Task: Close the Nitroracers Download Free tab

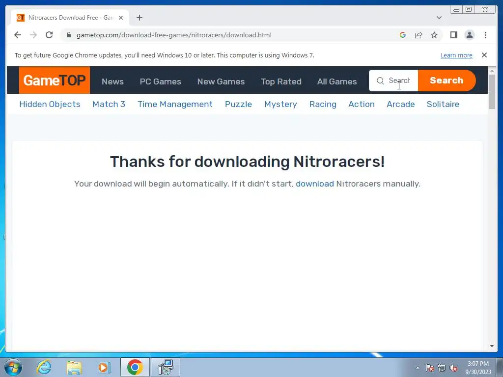Action: pos(121,18)
